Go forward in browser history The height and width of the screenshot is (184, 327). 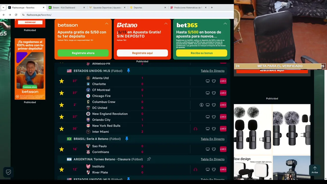point(10,15)
